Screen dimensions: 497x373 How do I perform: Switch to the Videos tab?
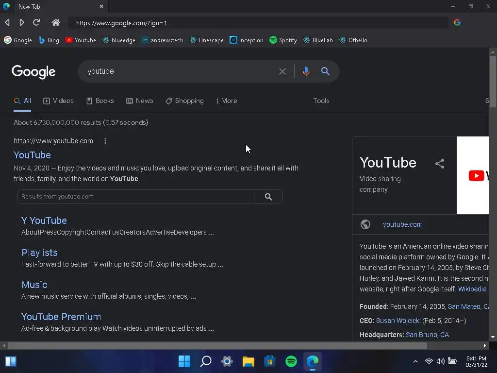click(x=58, y=101)
